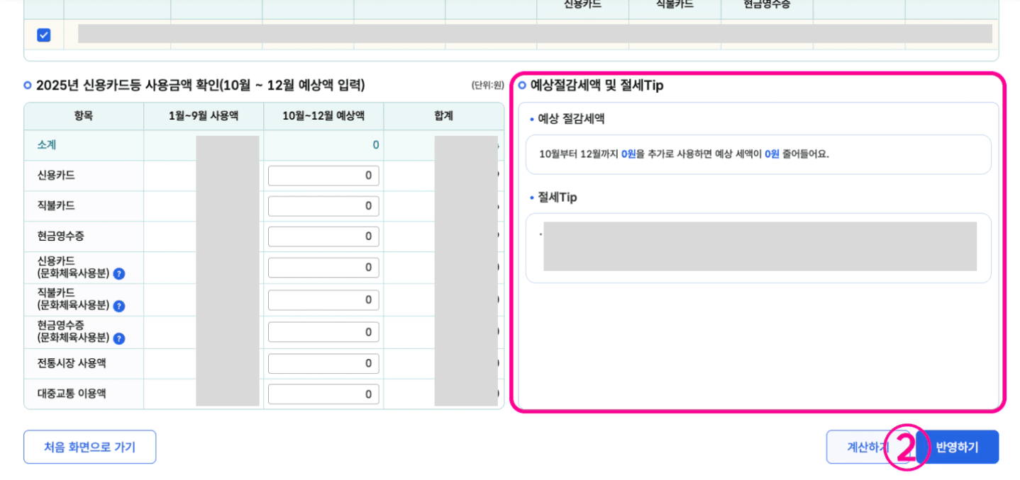This screenshot has width=1020, height=480.
Task: Click the 대중교통 이용액 input field
Action: pyautogui.click(x=323, y=394)
